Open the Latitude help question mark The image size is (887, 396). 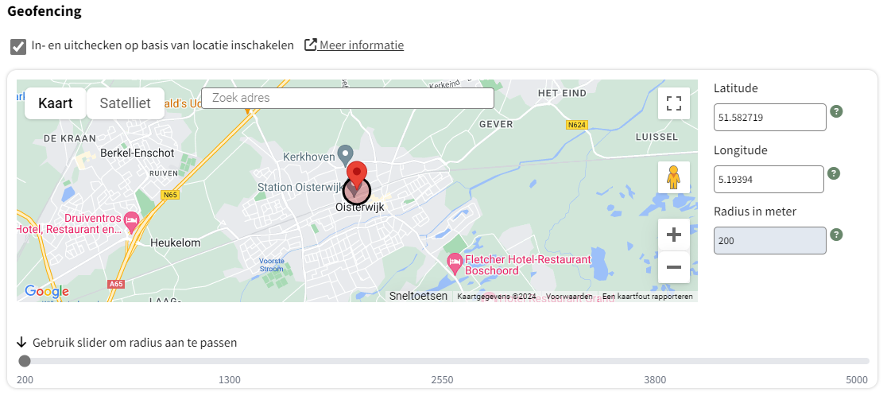tap(837, 111)
